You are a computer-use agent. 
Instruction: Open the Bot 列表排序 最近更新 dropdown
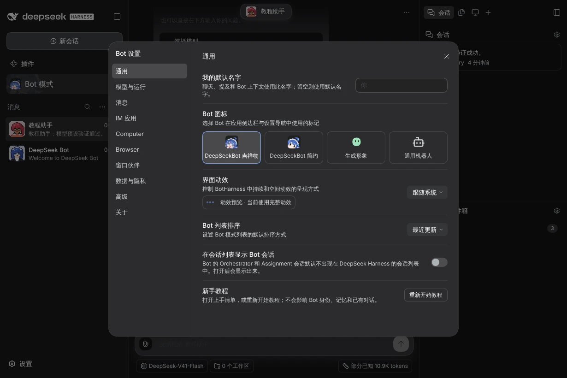[427, 230]
